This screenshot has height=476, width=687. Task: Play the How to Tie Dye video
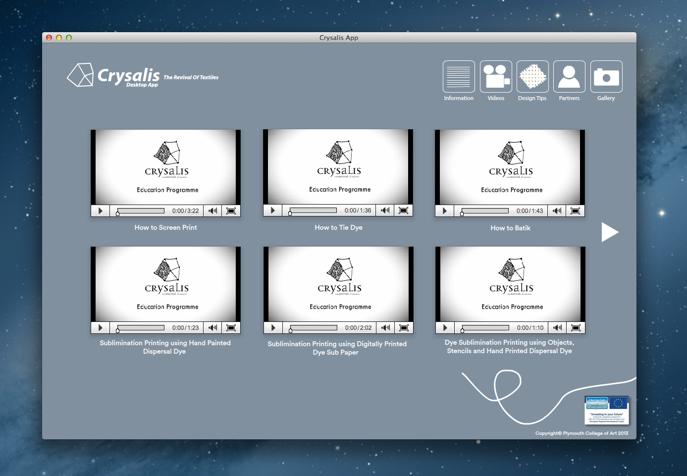[x=272, y=211]
